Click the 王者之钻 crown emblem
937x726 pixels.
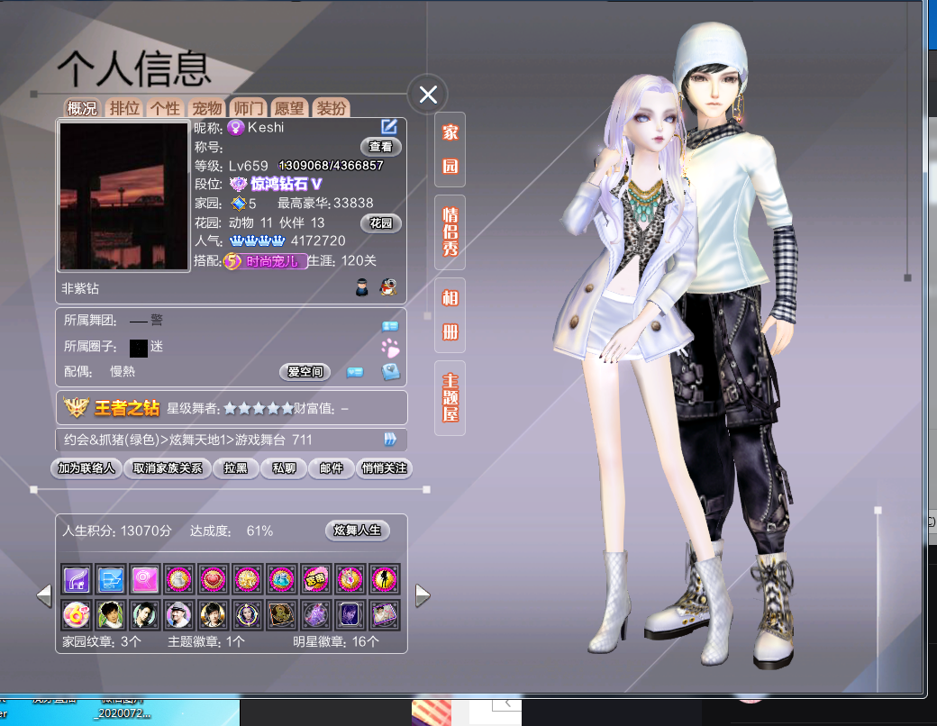(77, 407)
